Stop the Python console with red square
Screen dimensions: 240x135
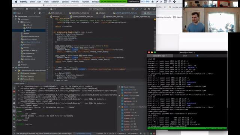(x=14, y=91)
